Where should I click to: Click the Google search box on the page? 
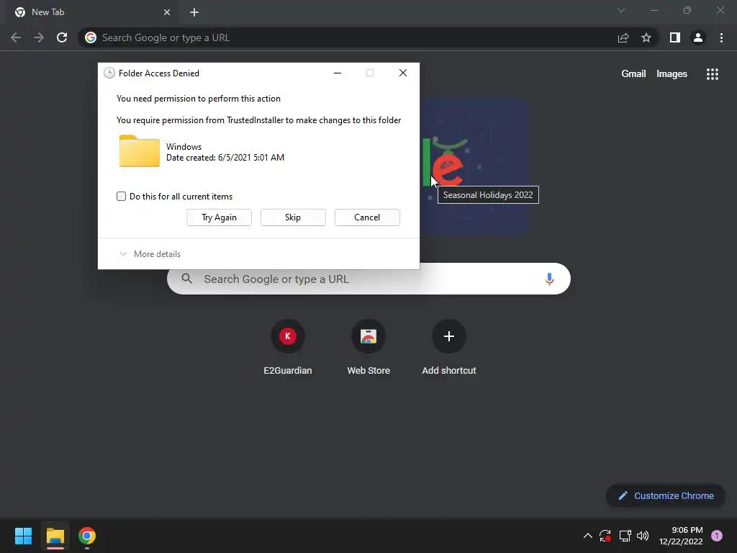click(368, 279)
